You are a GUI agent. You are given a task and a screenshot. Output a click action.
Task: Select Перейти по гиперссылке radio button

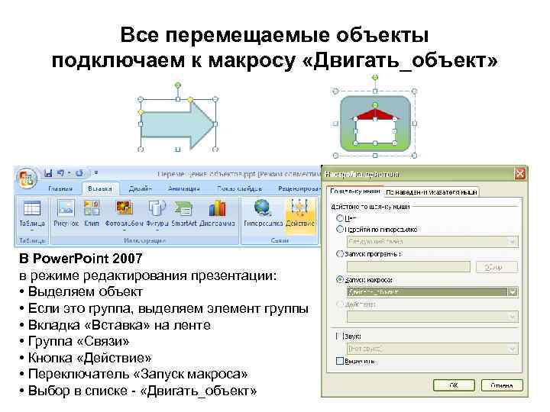click(339, 230)
